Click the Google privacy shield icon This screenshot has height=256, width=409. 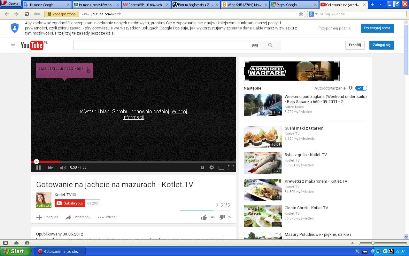(15, 28)
